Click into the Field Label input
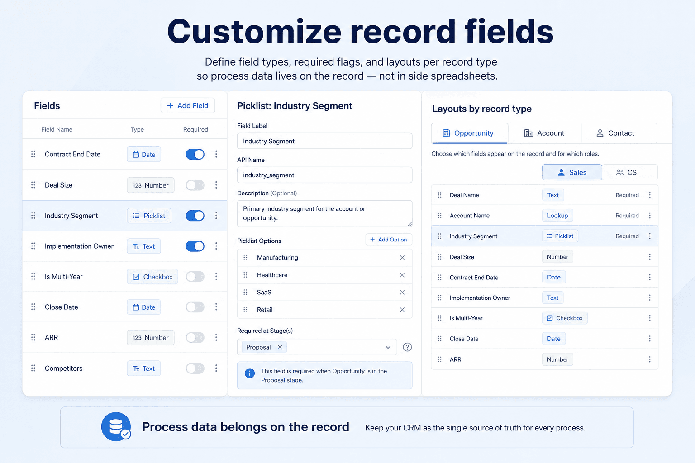Image resolution: width=695 pixels, height=463 pixels. [x=324, y=141]
